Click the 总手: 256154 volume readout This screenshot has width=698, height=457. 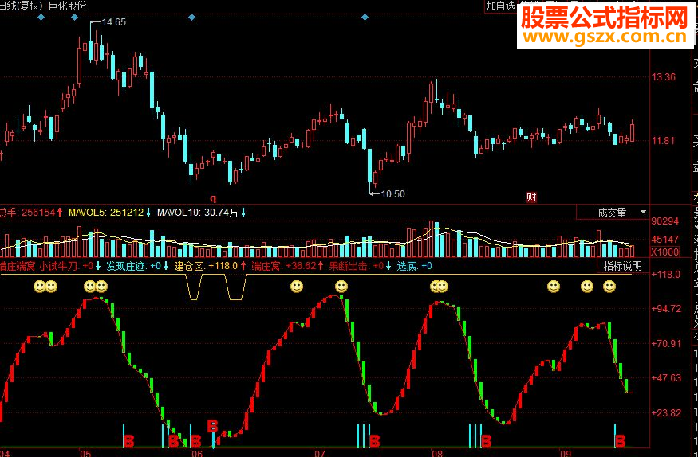click(30, 213)
